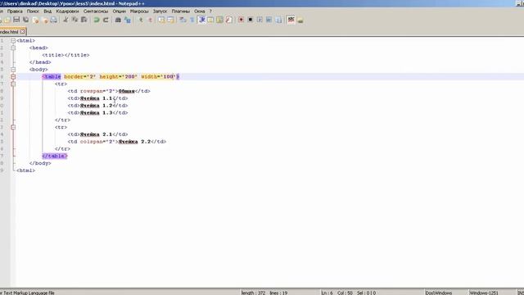The width and height of the screenshot is (524, 295).
Task: Start macro recording with the red dot
Action: coord(241,20)
